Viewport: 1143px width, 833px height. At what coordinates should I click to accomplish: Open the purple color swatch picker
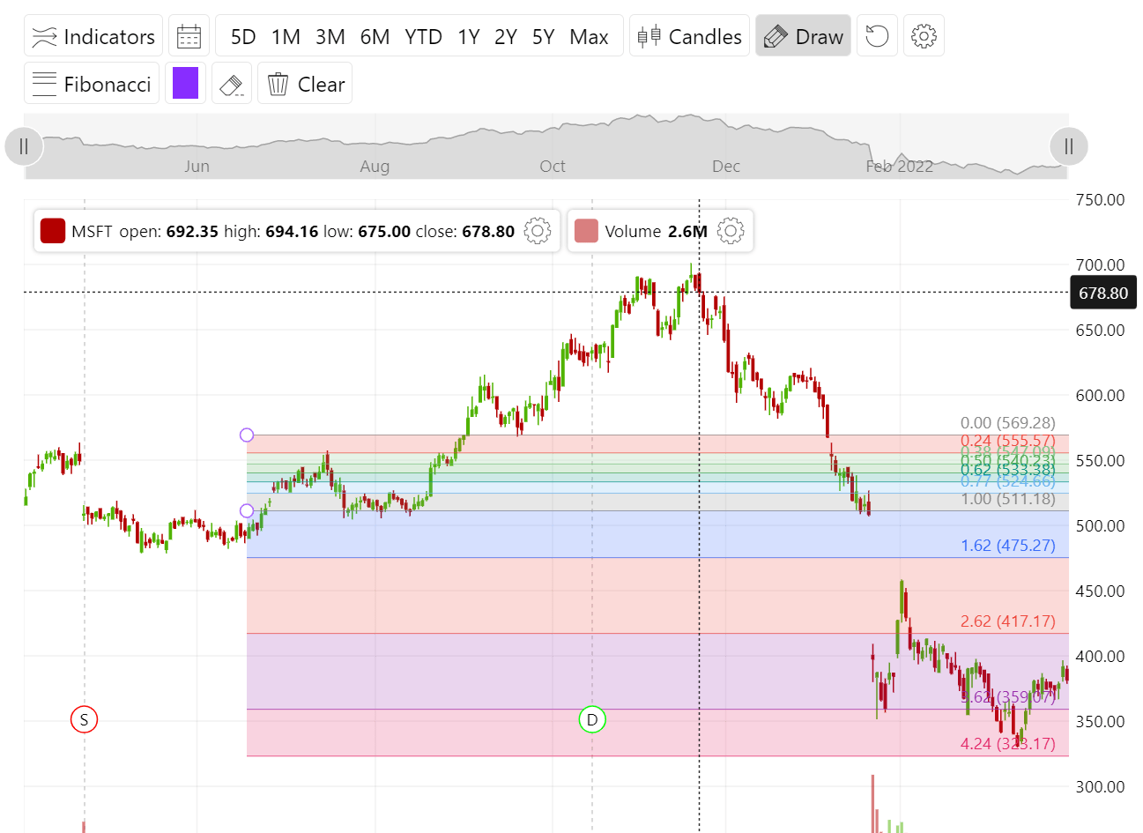click(185, 83)
